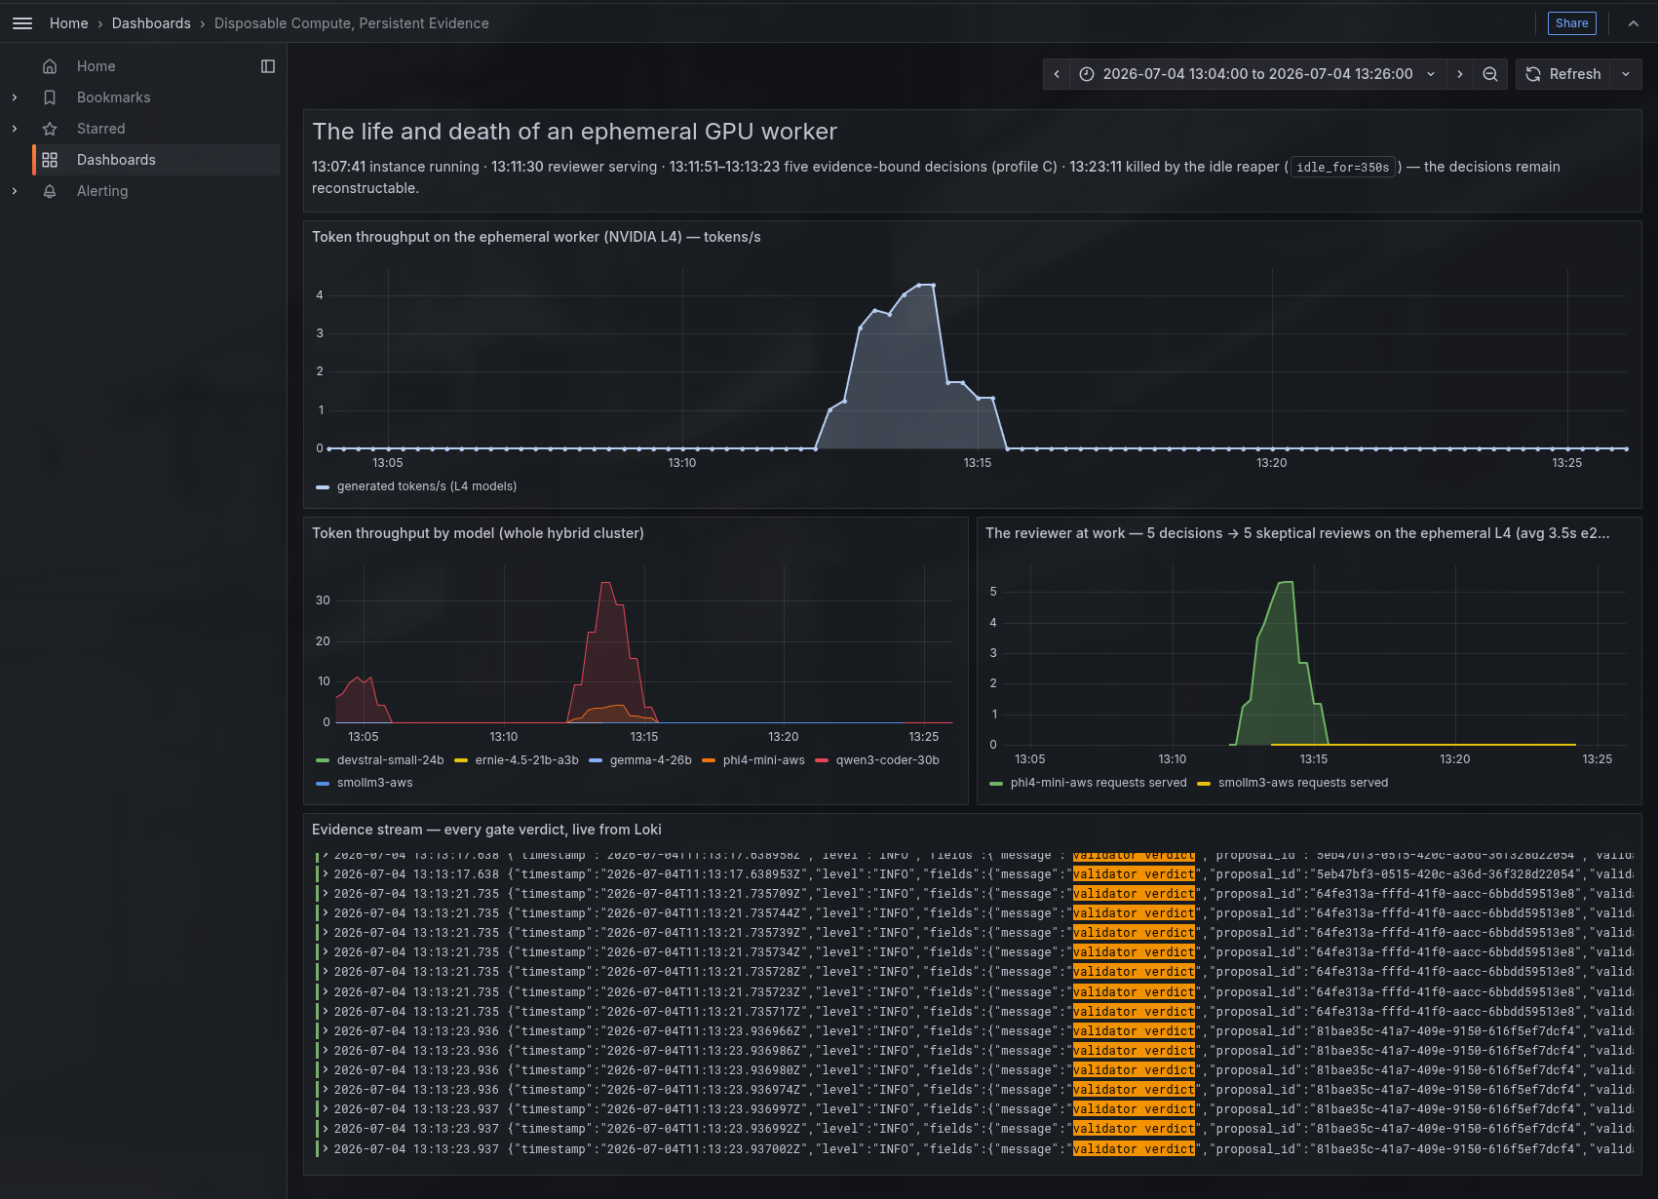Image resolution: width=1658 pixels, height=1199 pixels.
Task: Expand the Starred section
Action: click(15, 129)
